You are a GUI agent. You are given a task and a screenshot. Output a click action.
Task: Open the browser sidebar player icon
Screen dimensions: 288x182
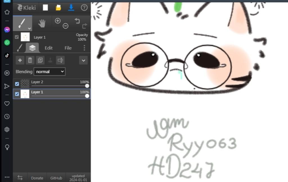(7, 73)
